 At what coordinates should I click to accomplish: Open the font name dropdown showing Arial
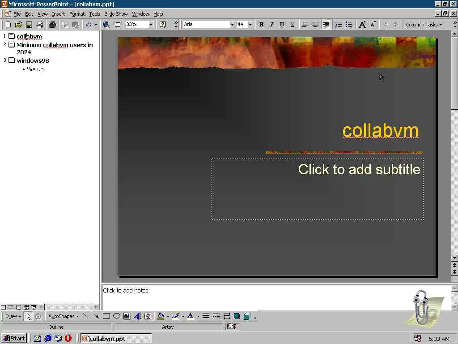tap(232, 25)
